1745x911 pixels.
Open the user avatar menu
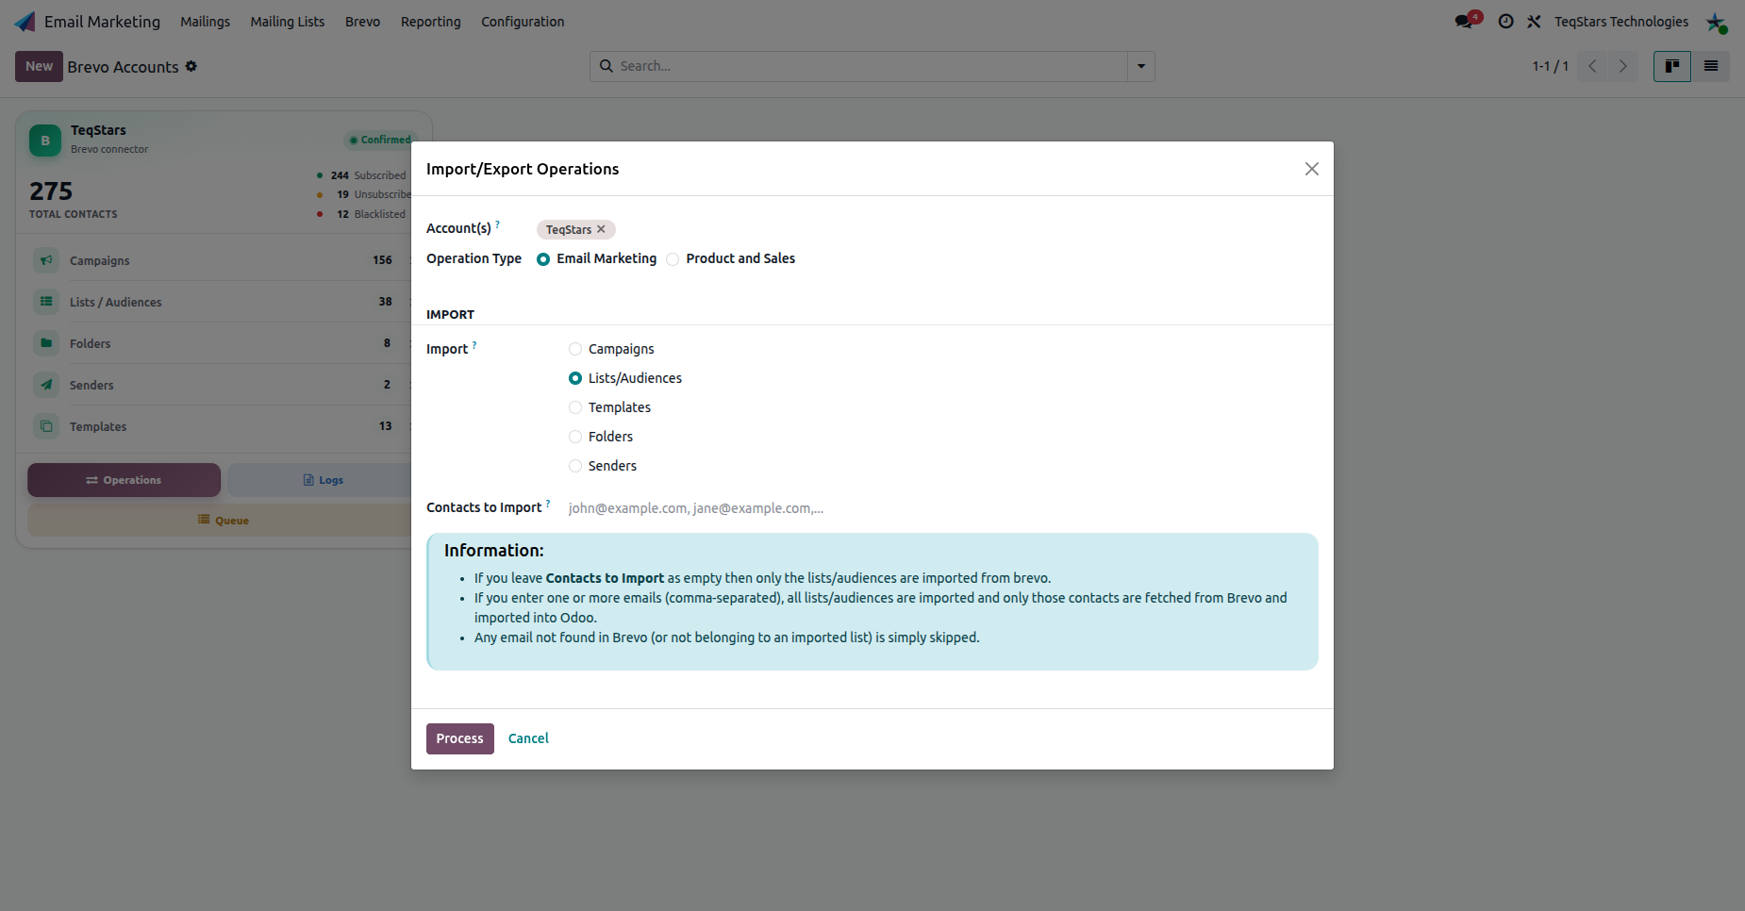pos(1716,22)
